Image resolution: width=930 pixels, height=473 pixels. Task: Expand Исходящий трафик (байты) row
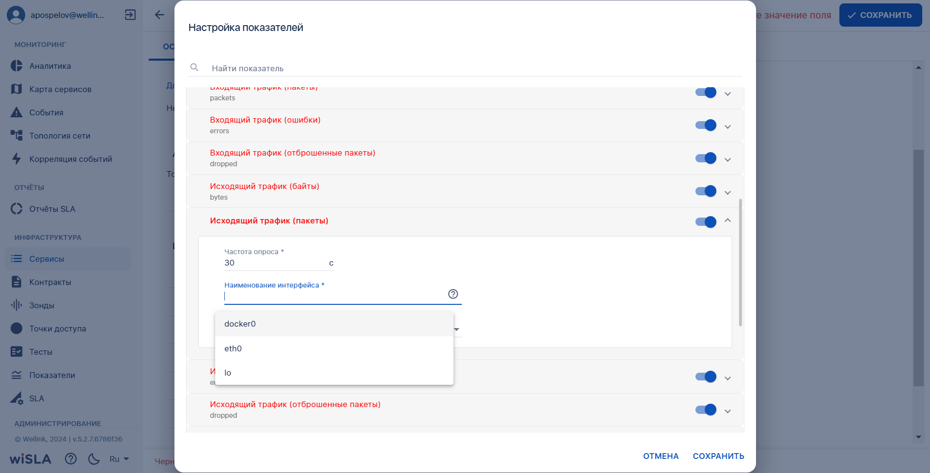coord(727,193)
